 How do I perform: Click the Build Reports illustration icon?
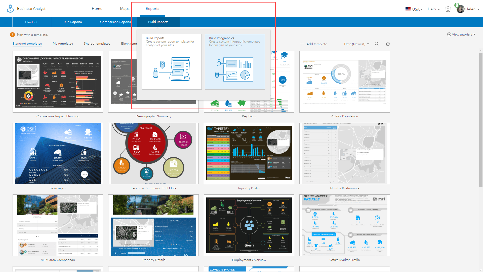click(172, 69)
